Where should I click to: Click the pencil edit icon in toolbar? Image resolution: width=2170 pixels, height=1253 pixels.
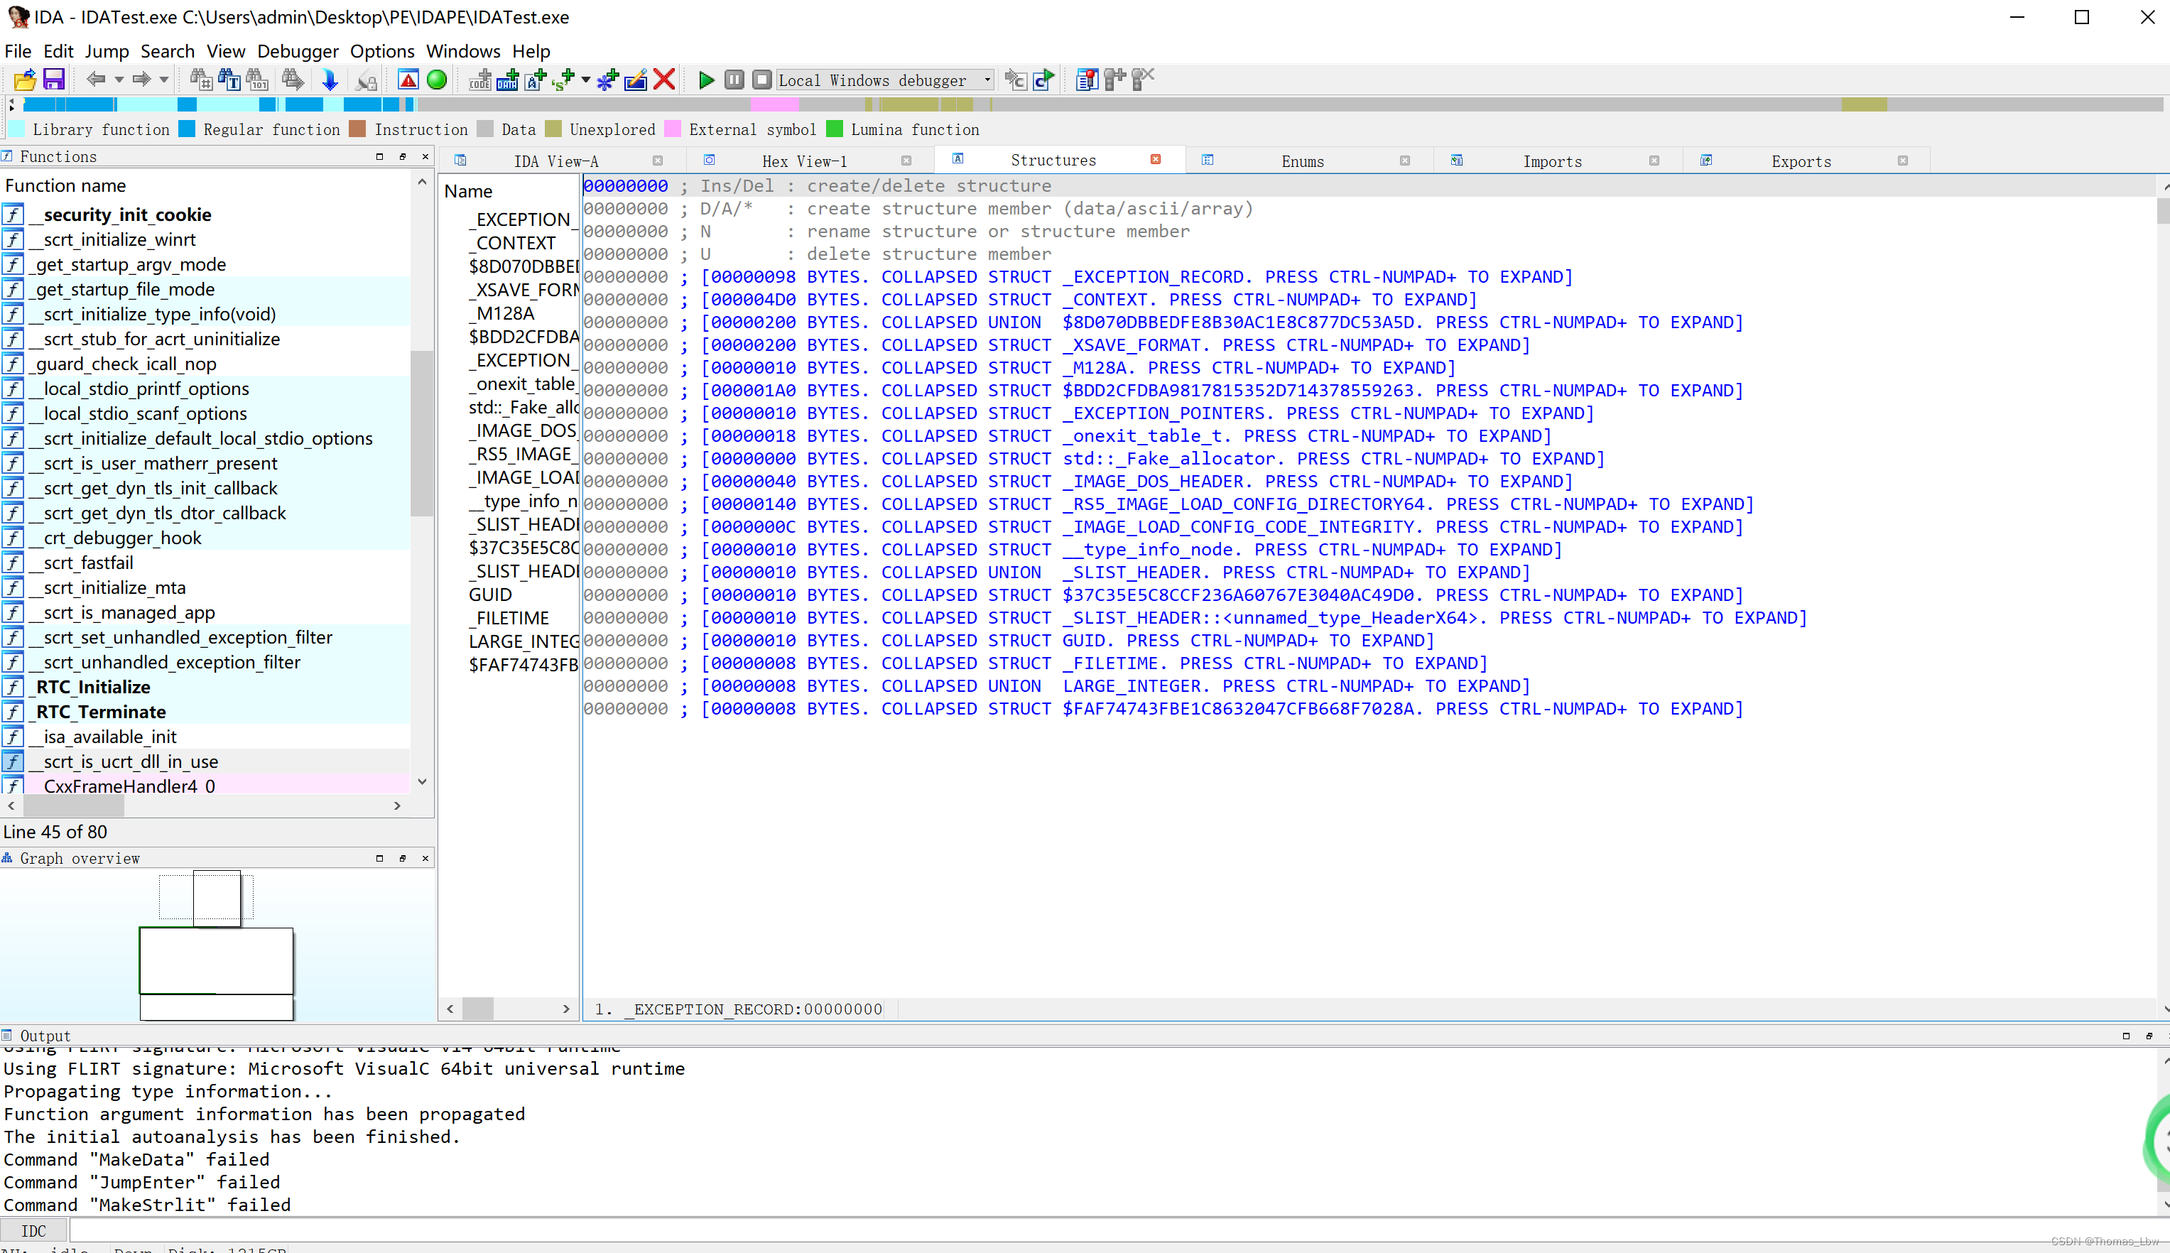pyautogui.click(x=636, y=80)
